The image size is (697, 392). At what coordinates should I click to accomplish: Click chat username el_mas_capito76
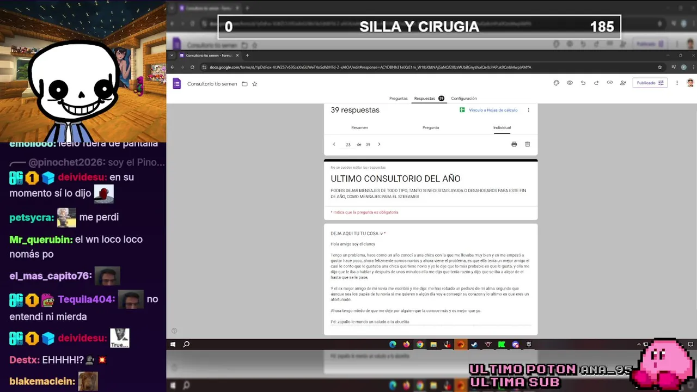(50, 276)
